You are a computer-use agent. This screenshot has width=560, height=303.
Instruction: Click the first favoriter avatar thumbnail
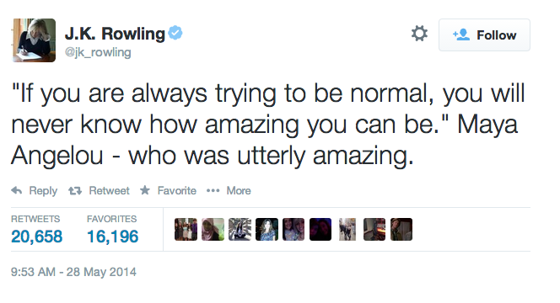(x=186, y=229)
